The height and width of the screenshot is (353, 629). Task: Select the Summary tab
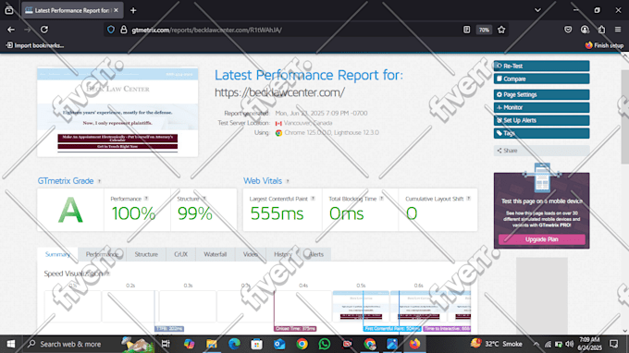[57, 254]
